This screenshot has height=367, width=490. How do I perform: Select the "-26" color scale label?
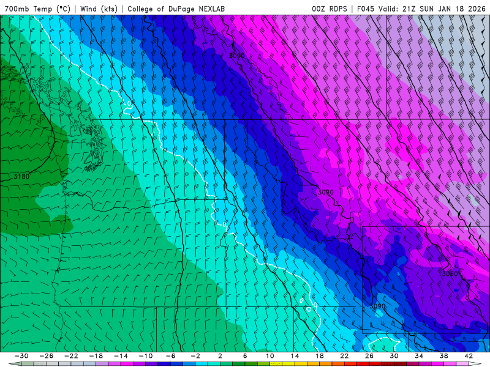tap(47, 356)
